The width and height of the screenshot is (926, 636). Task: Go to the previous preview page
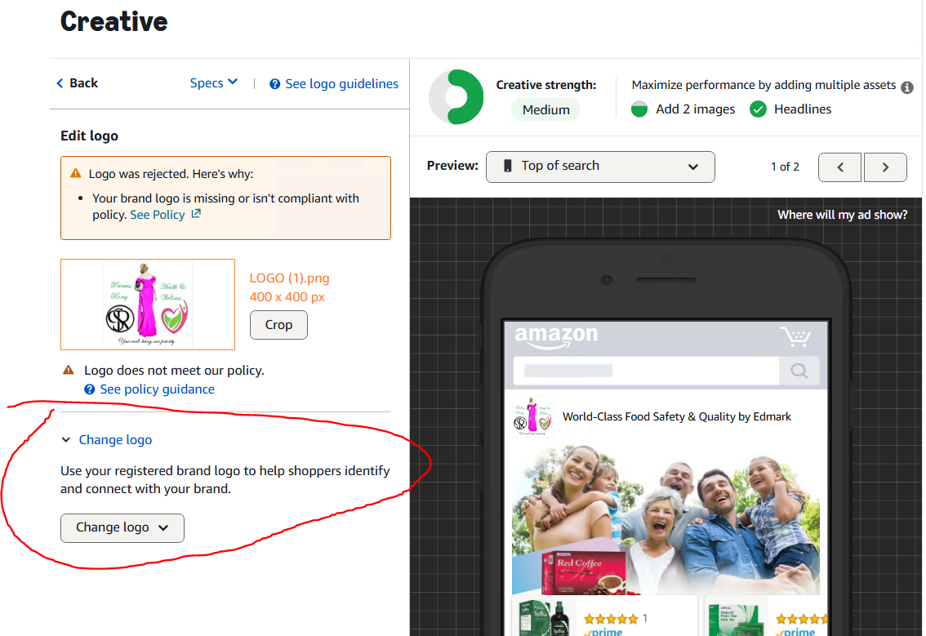840,167
